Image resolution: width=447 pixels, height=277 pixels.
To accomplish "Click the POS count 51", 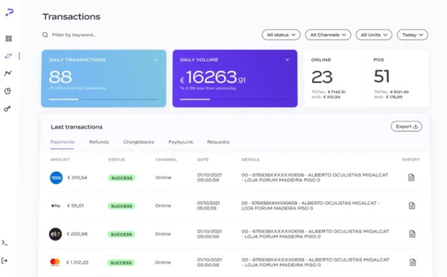I will (381, 77).
